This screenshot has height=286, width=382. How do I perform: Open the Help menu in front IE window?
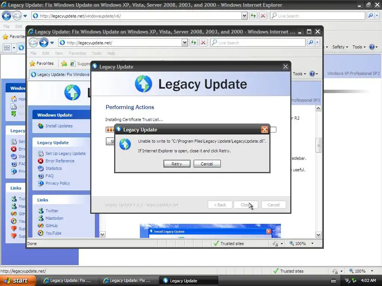pyautogui.click(x=111, y=53)
